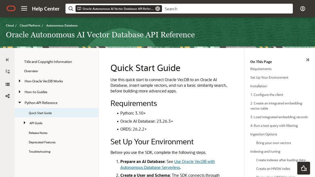Open Deprecated Features page
The height and width of the screenshot is (177, 315).
click(x=42, y=142)
